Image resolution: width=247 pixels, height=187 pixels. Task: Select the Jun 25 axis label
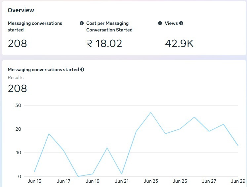tap(180, 181)
